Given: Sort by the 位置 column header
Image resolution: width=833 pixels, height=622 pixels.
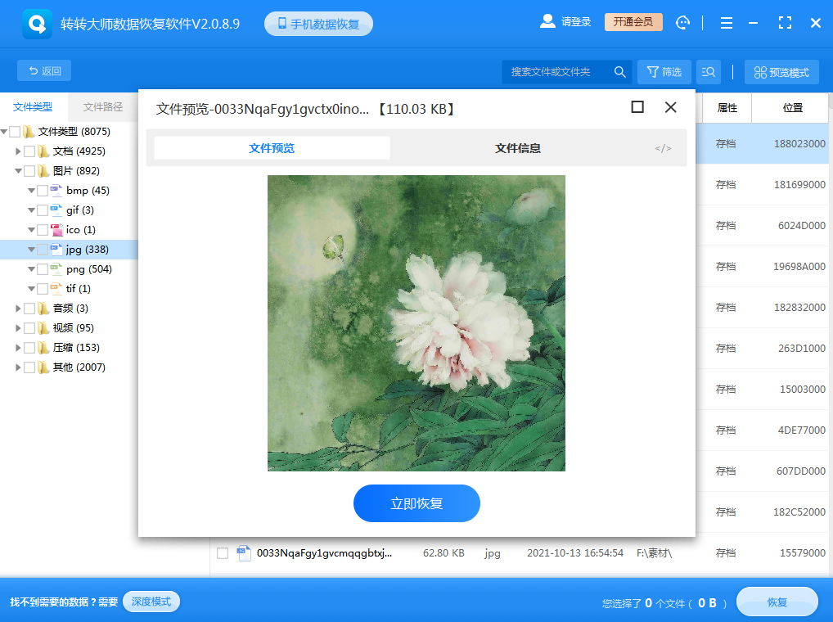Looking at the screenshot, I should tap(792, 108).
